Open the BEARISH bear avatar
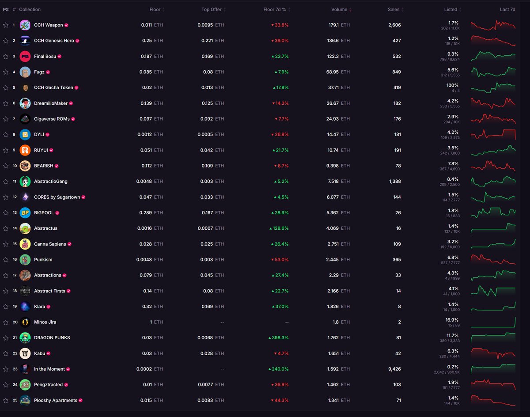 pos(25,166)
